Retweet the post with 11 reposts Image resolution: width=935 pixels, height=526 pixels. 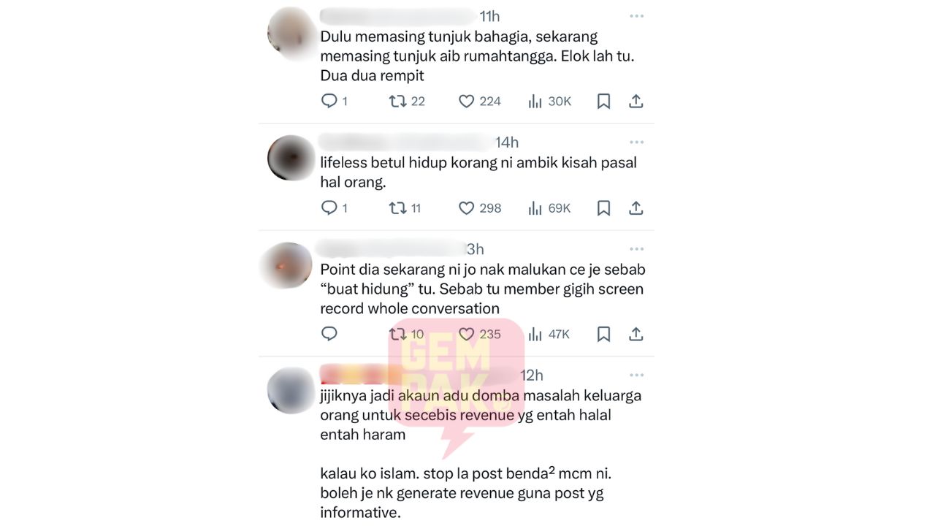click(x=397, y=208)
